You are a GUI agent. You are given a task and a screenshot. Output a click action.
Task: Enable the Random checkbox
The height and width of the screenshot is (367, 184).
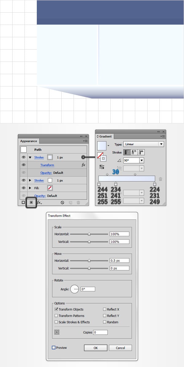(105, 322)
